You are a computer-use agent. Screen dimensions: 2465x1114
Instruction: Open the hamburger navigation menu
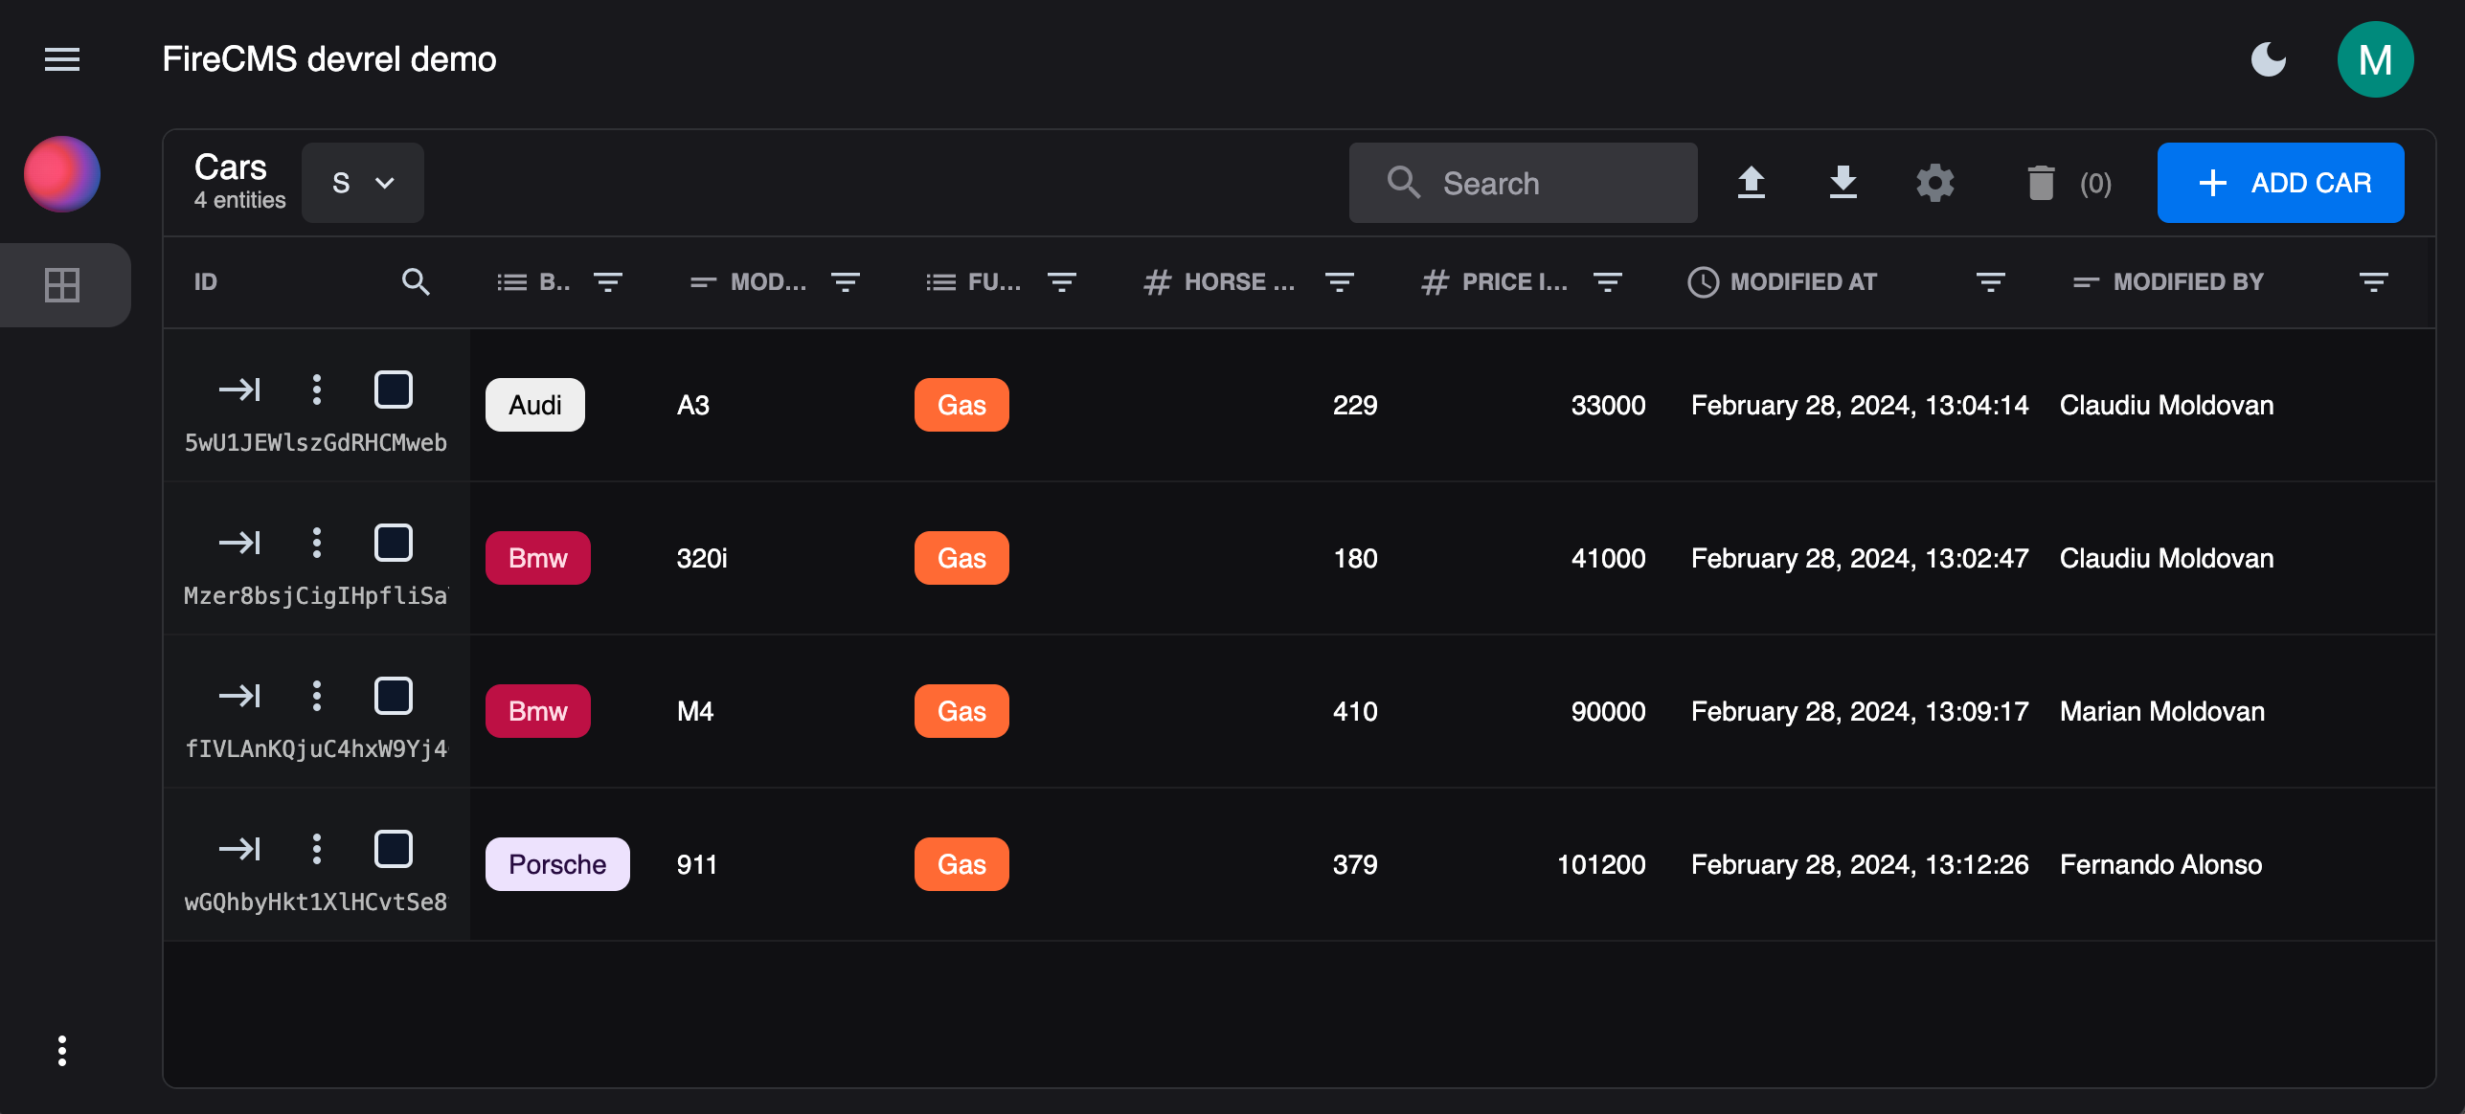pyautogui.click(x=61, y=59)
